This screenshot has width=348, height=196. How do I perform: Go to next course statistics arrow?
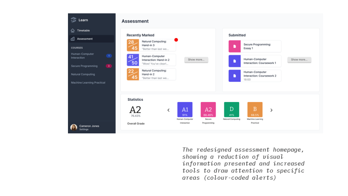(271, 110)
